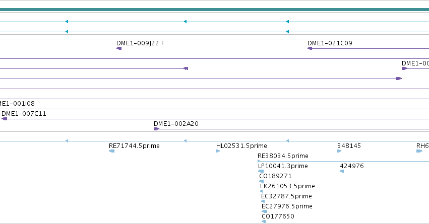Screen dimensions: 429x224
Task: Select the LP10041.3prime label
Action: coord(283,166)
